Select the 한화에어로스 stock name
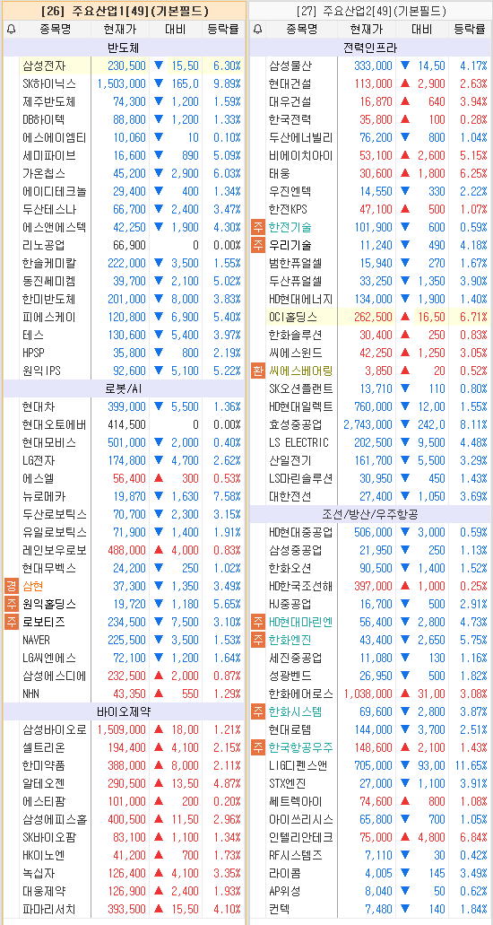The image size is (493, 925). pyautogui.click(x=301, y=694)
